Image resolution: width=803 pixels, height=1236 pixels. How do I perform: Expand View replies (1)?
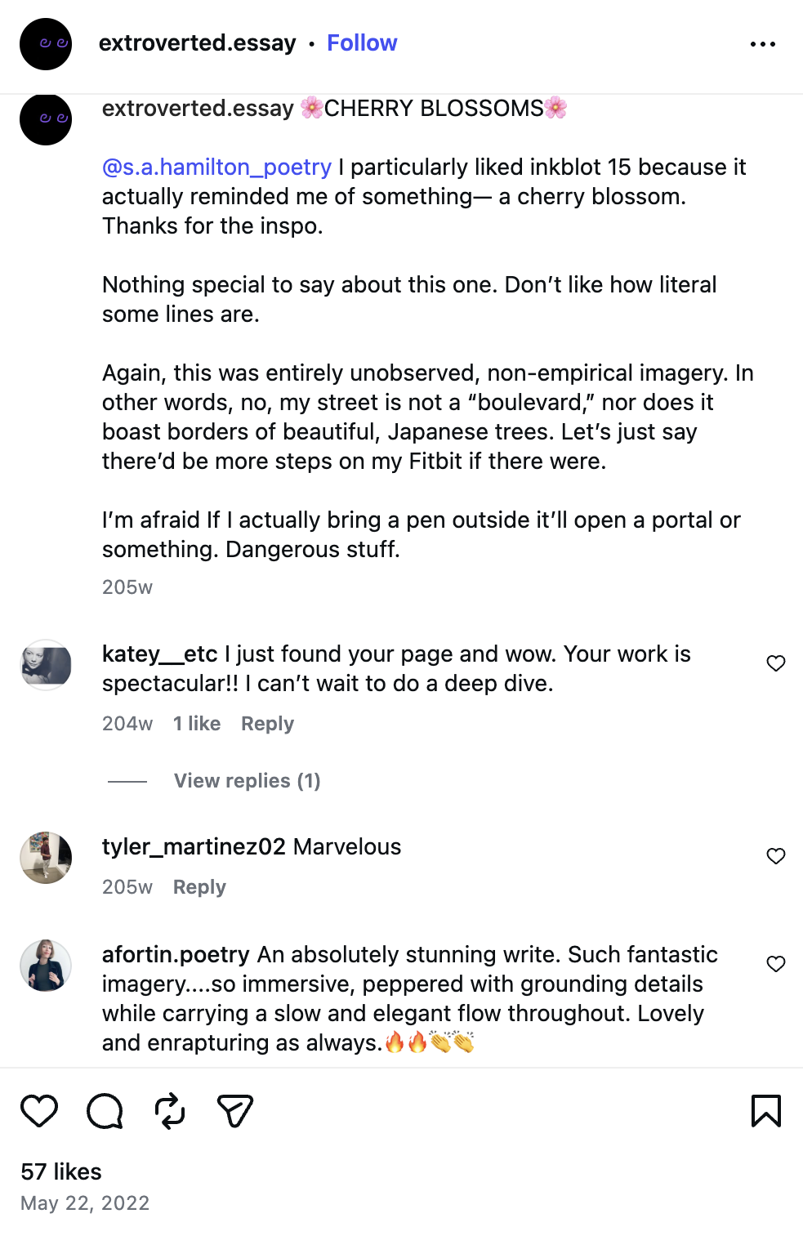247,781
